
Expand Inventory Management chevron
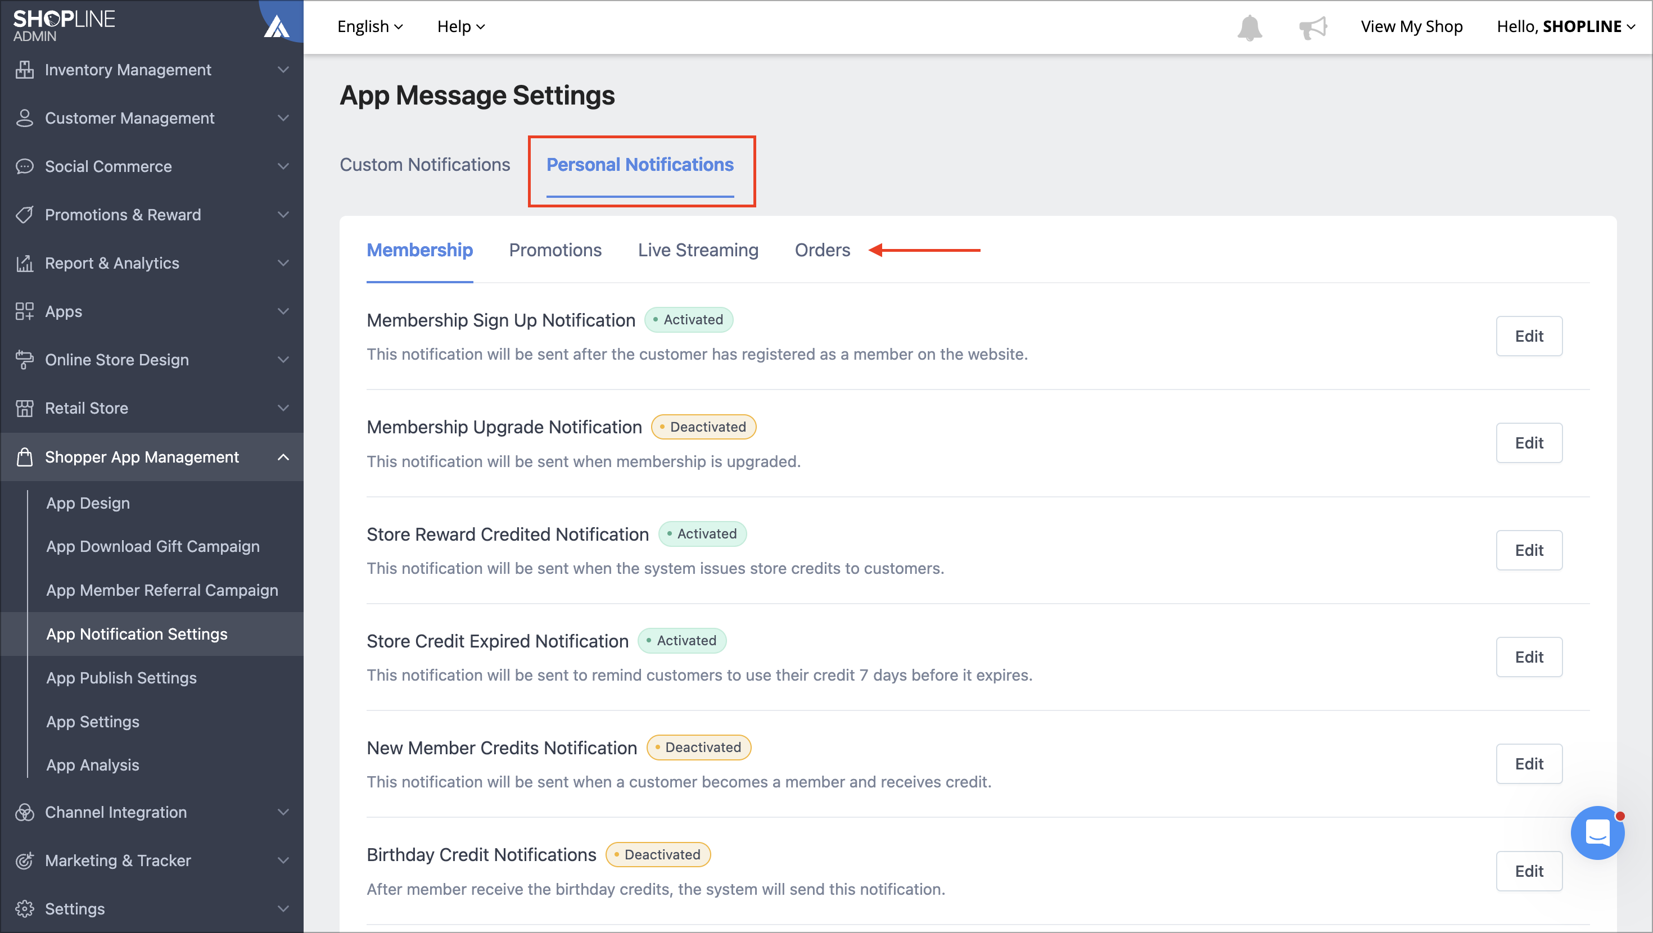(283, 69)
